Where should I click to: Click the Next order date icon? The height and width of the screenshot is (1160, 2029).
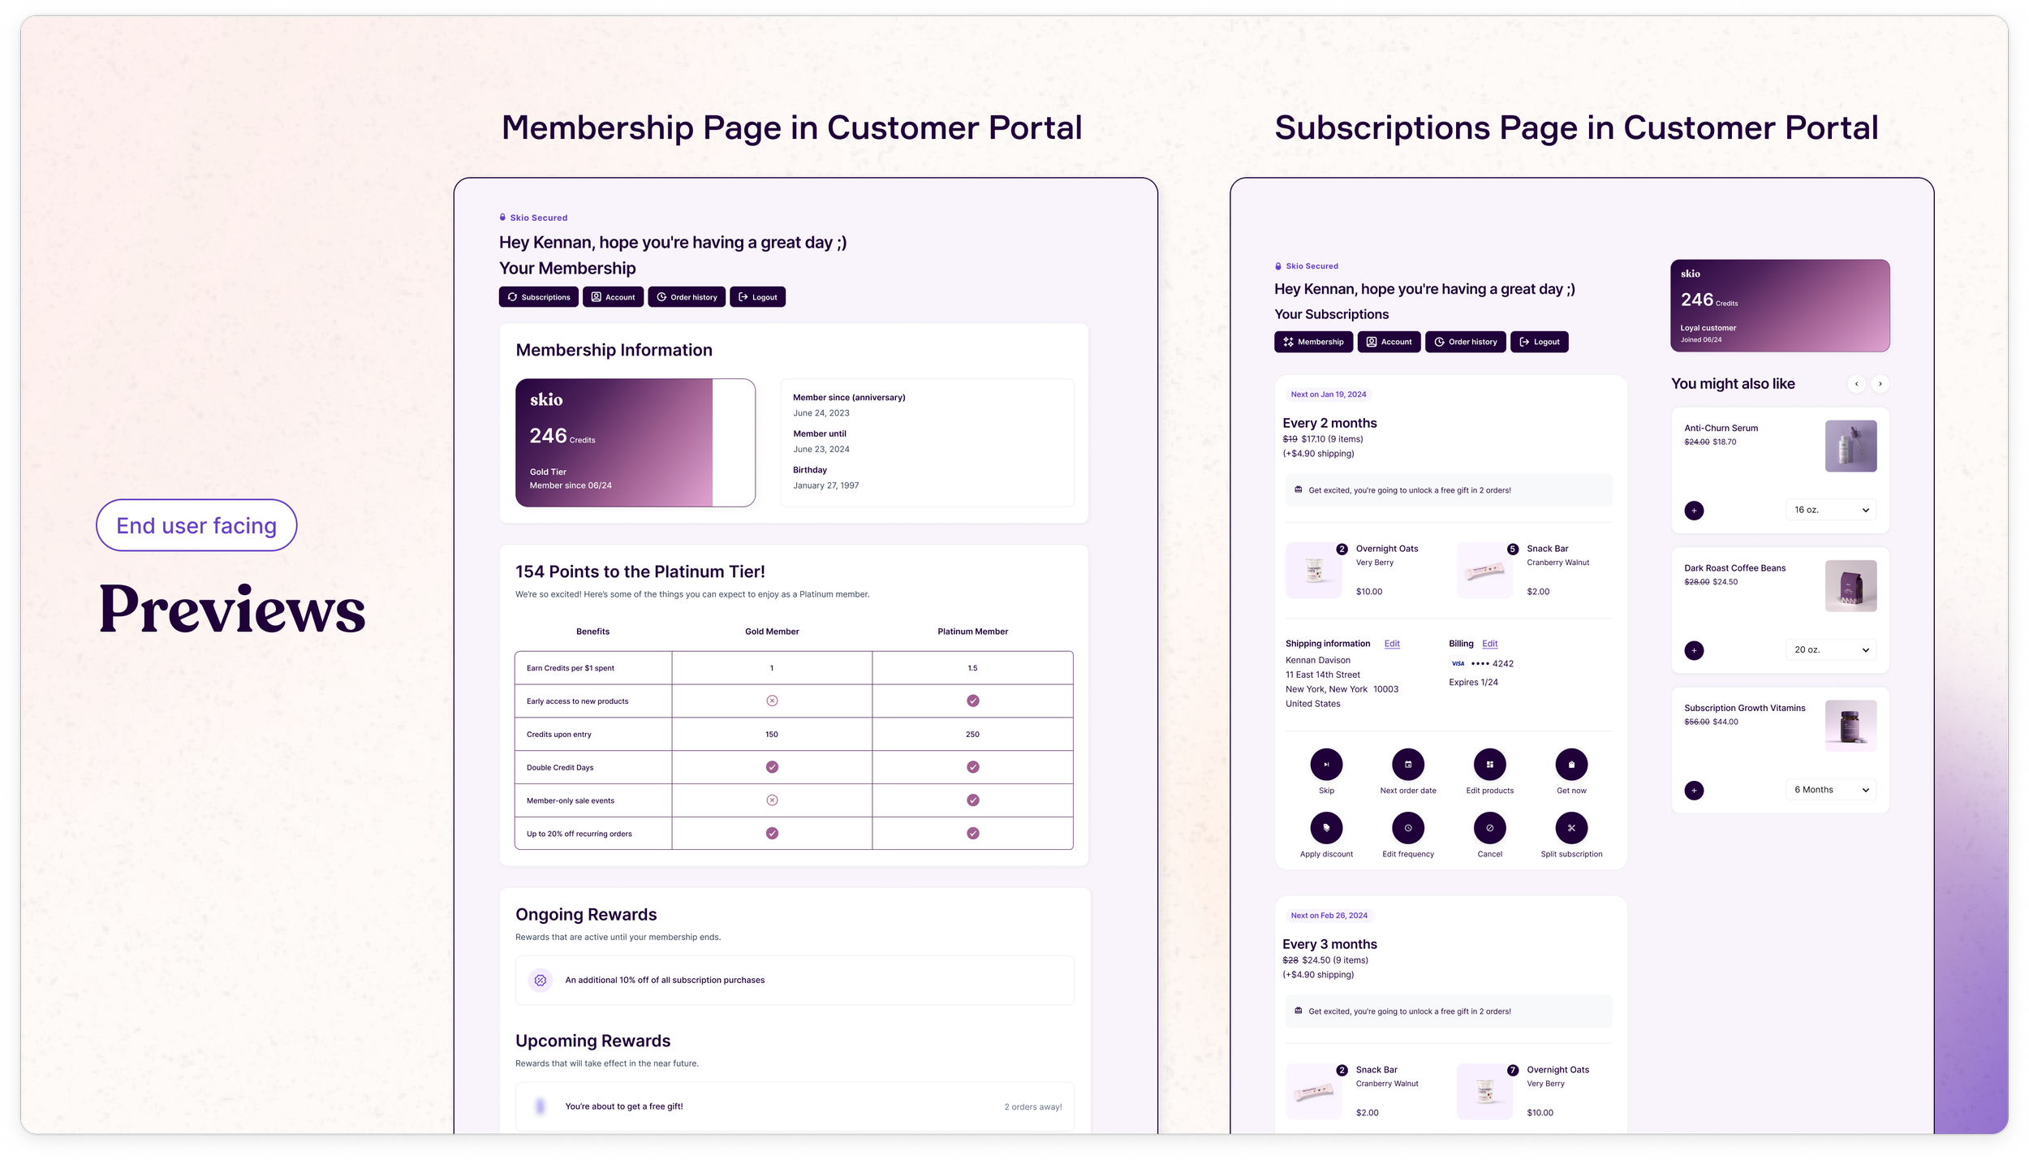click(x=1408, y=764)
